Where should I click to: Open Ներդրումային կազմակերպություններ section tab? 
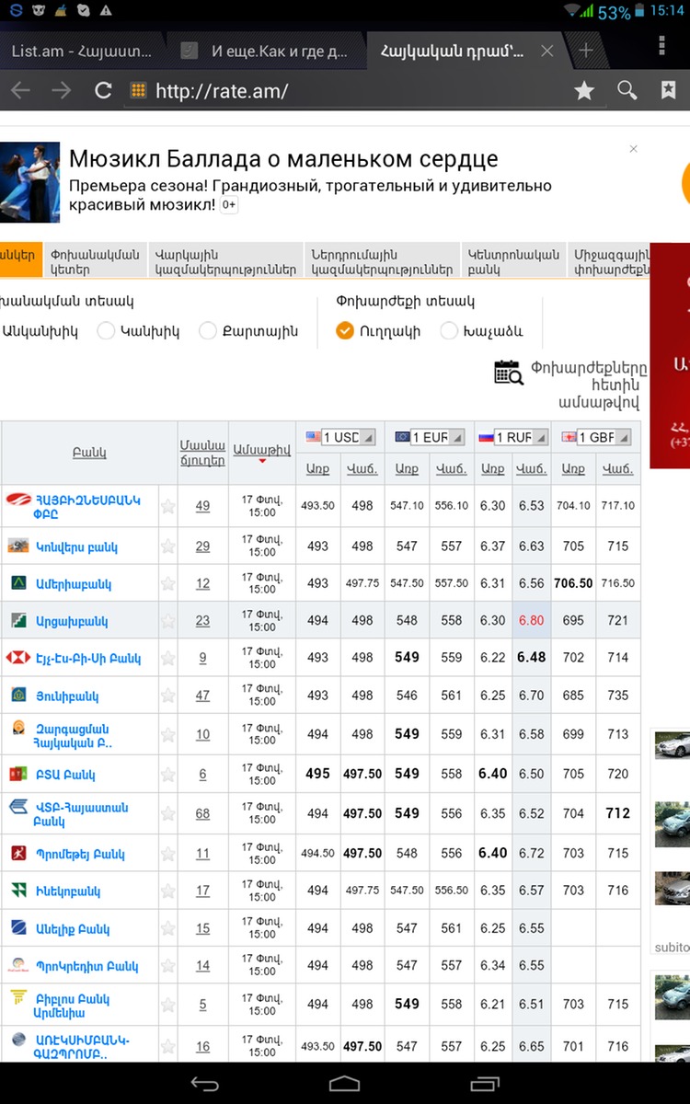pyautogui.click(x=382, y=262)
